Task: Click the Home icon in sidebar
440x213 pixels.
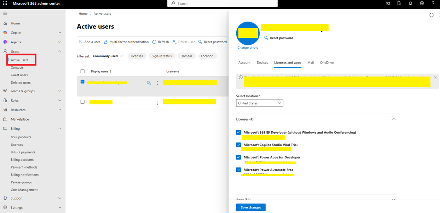Action: coord(5,23)
